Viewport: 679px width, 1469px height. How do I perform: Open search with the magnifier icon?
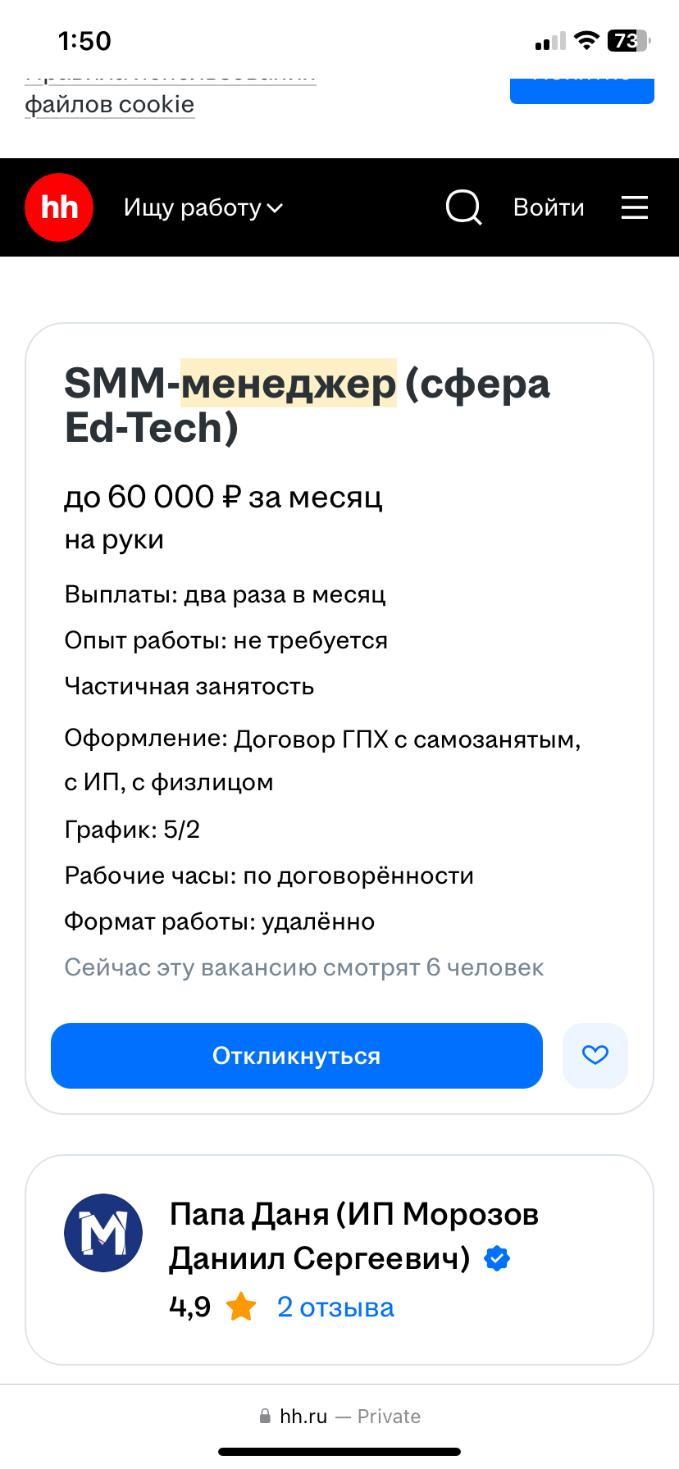click(x=463, y=207)
